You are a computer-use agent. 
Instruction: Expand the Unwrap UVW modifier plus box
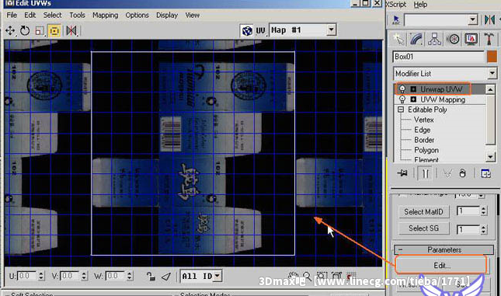413,89
